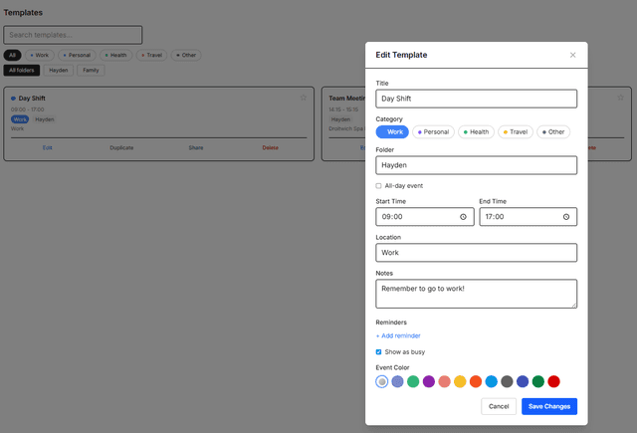The height and width of the screenshot is (433, 637).
Task: Click the Day Shift card title
Action: 32,99
